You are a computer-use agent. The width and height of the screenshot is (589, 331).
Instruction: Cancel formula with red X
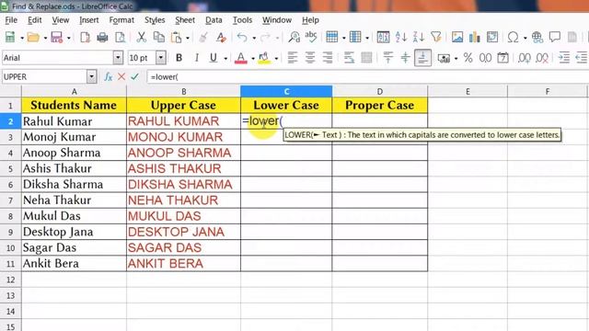point(121,77)
